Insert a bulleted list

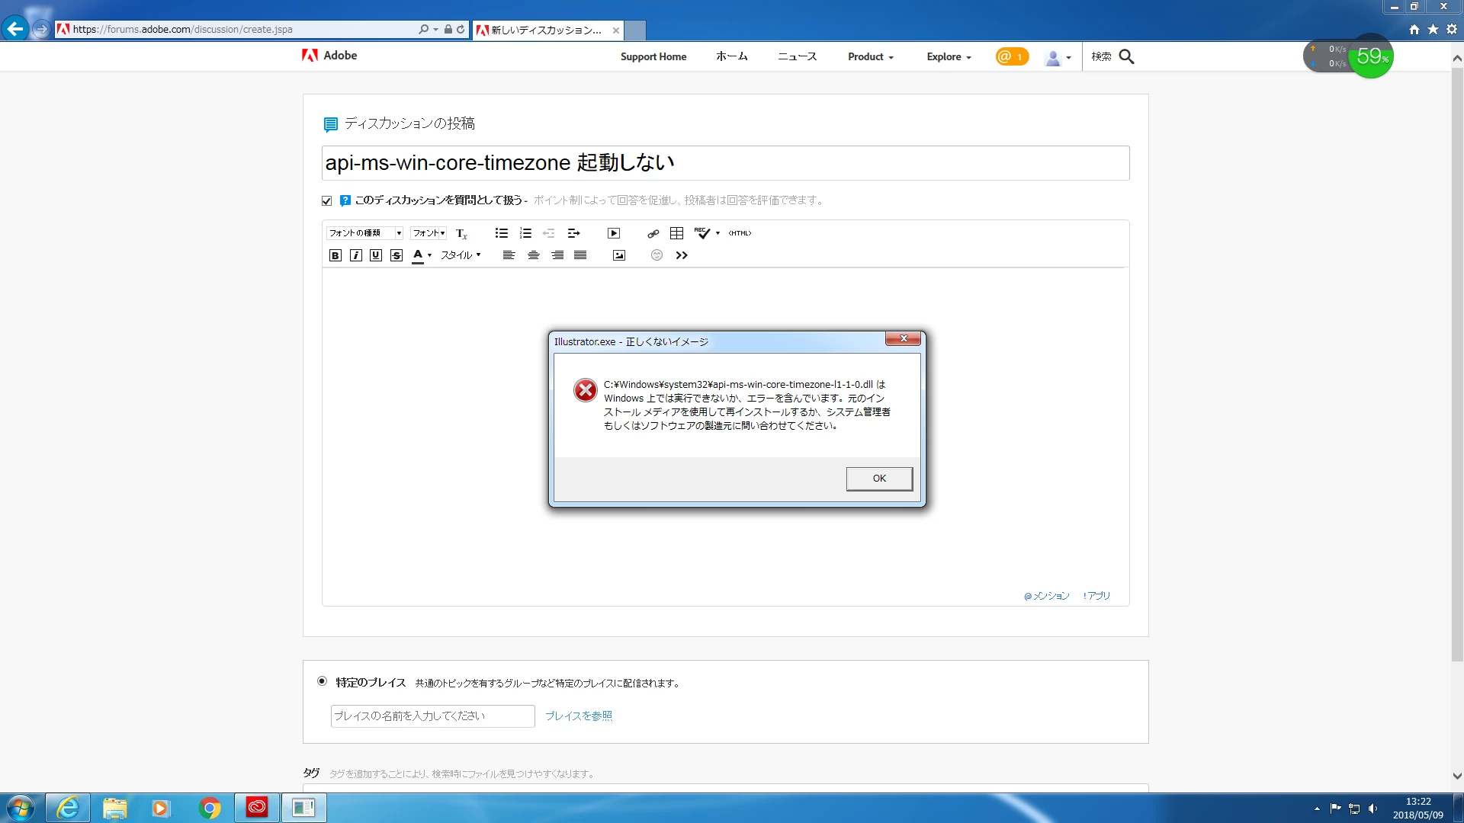501,233
